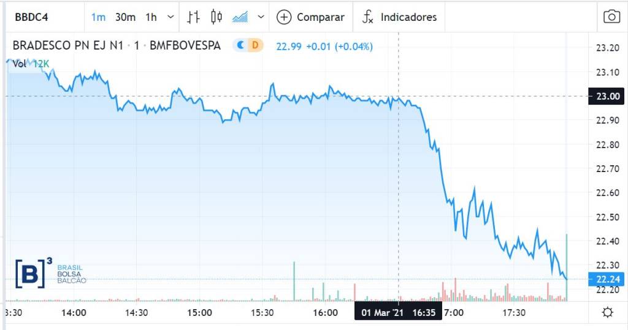This screenshot has width=628, height=330.
Task: Click the 22.24 current price label
Action: click(607, 279)
